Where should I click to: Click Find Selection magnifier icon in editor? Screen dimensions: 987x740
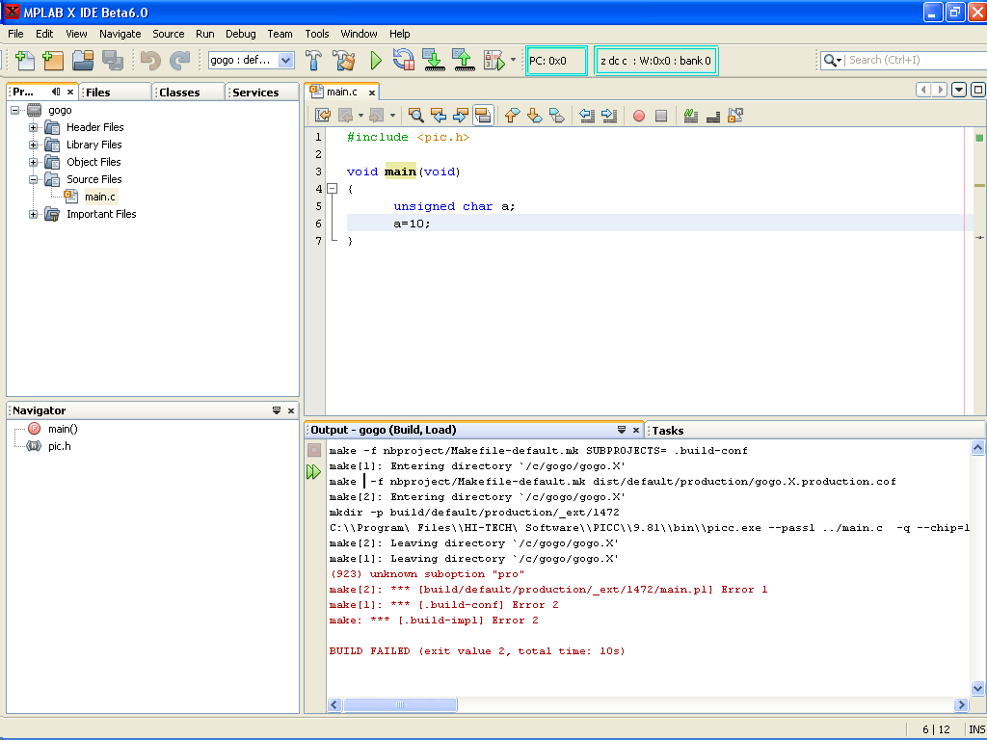point(416,116)
